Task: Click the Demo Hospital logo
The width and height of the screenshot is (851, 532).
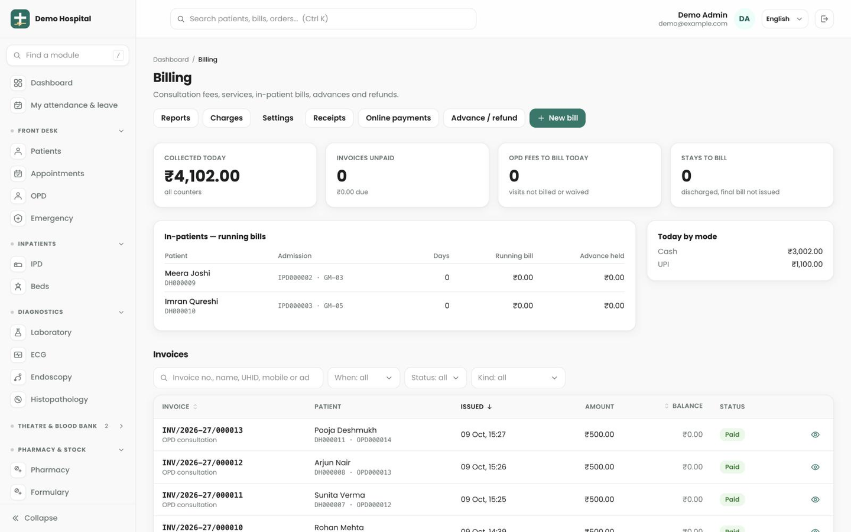Action: [20, 19]
